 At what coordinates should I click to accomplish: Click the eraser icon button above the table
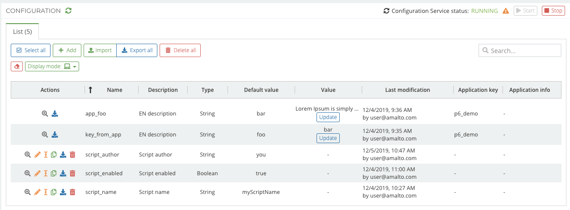pyautogui.click(x=17, y=66)
